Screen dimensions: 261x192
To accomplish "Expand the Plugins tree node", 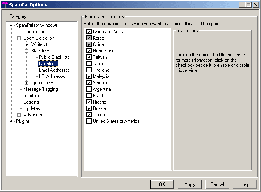I will coord(12,121).
